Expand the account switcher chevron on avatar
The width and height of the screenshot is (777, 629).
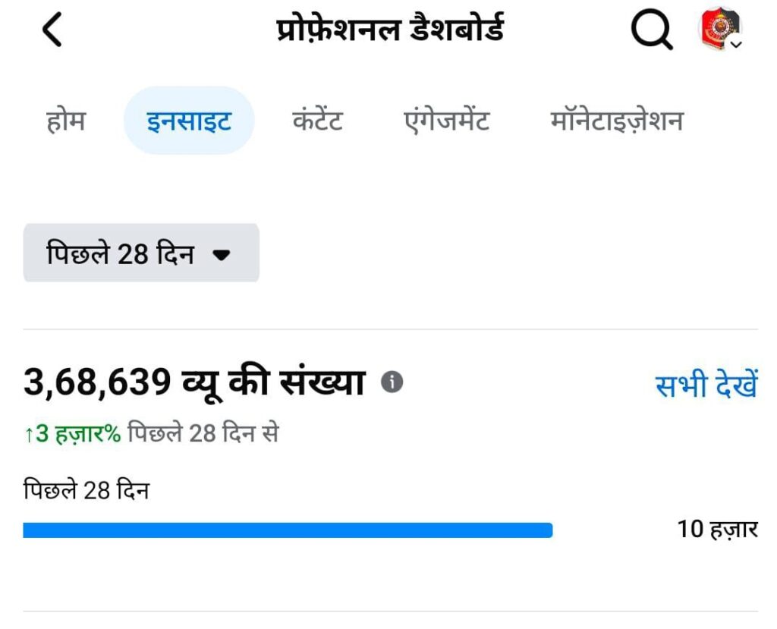click(x=735, y=45)
